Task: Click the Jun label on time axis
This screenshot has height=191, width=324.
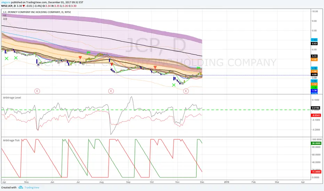Action: 52,182
